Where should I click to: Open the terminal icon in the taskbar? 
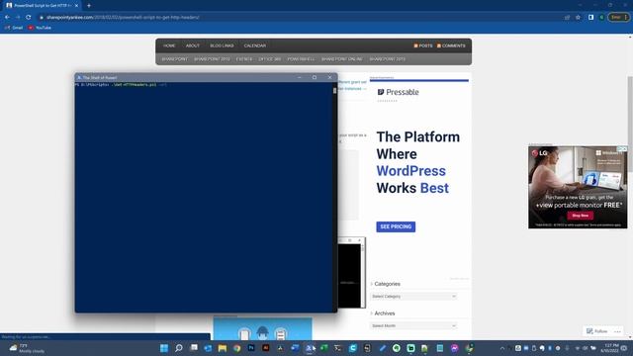click(338, 348)
